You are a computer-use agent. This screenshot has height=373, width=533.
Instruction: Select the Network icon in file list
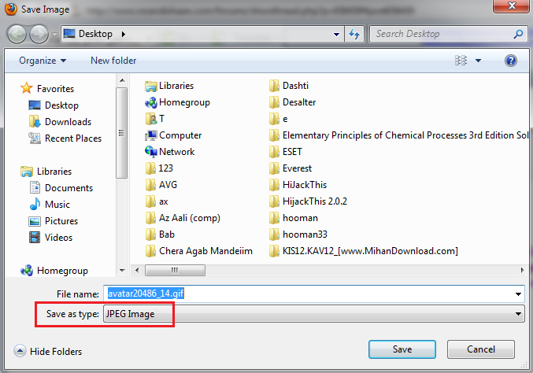[151, 152]
